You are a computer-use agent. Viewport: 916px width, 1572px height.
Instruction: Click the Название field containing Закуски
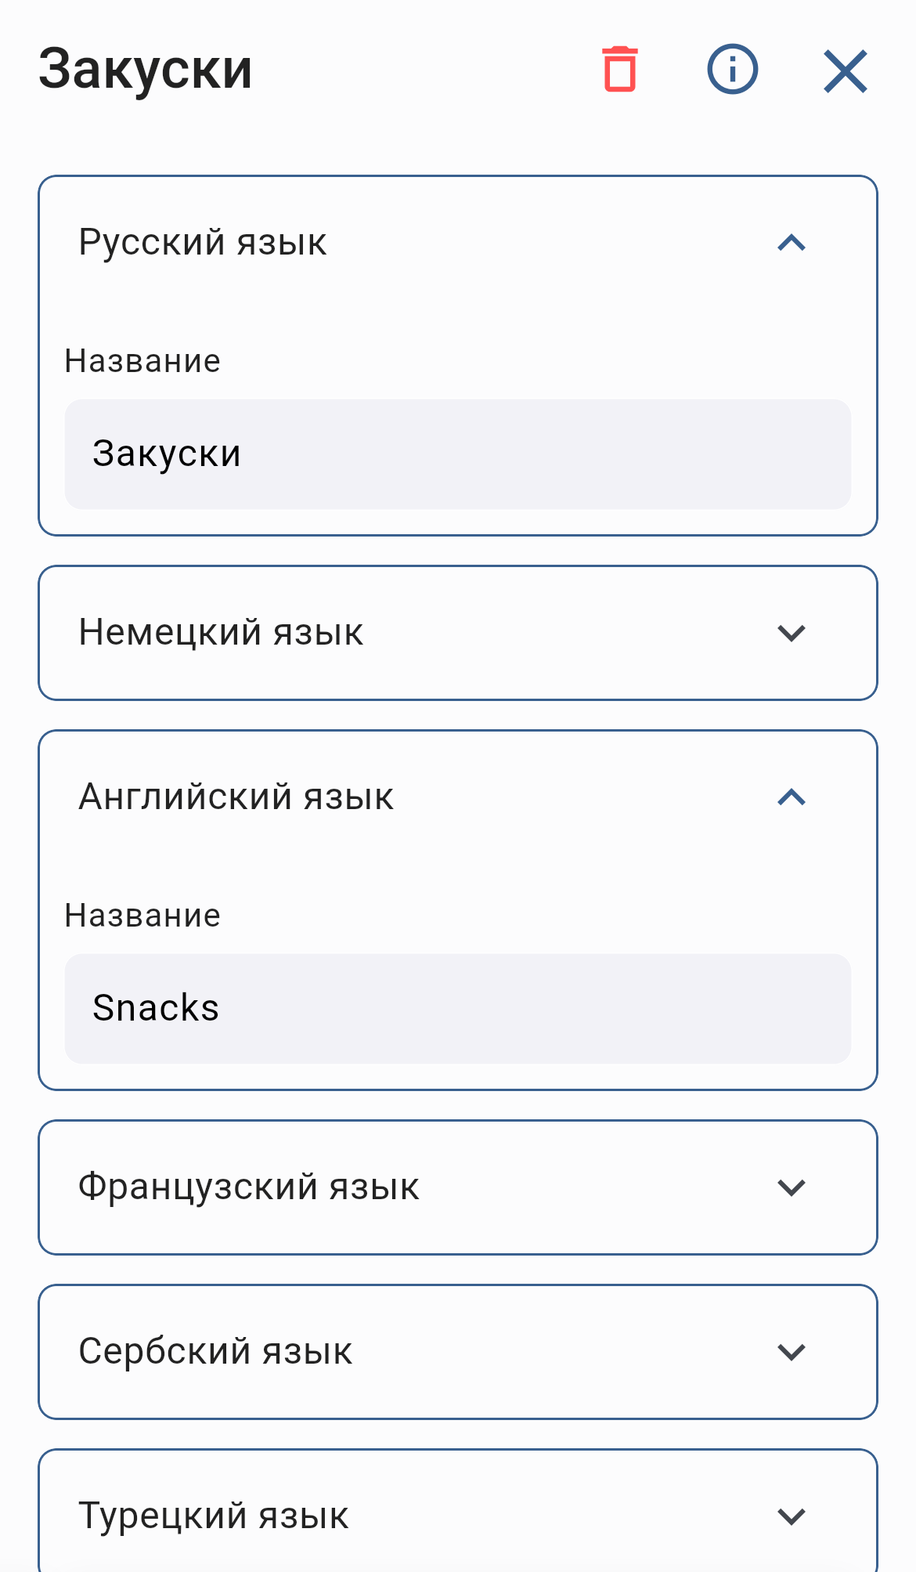pos(457,453)
